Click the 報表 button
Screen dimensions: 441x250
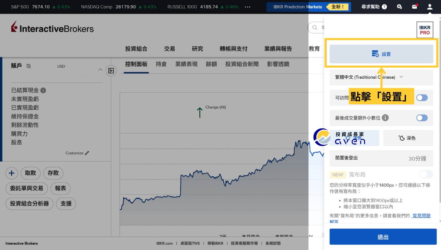click(61, 188)
